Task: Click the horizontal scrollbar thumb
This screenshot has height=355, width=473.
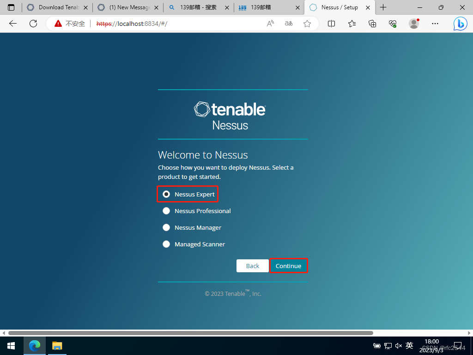Action: [x=191, y=333]
